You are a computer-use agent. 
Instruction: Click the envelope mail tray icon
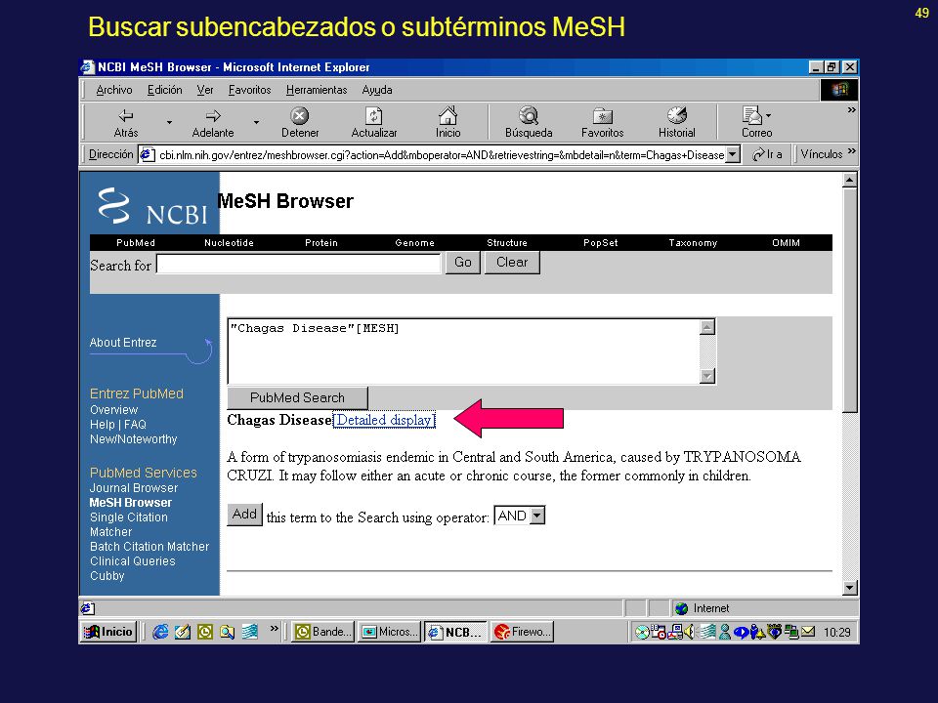(x=808, y=632)
